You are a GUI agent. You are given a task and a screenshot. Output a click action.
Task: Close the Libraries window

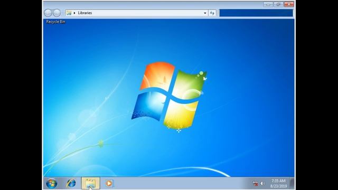[289, 4]
